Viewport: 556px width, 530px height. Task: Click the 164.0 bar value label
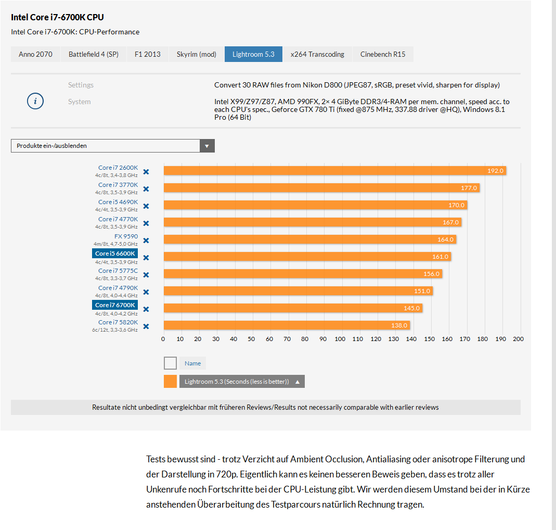pos(445,239)
